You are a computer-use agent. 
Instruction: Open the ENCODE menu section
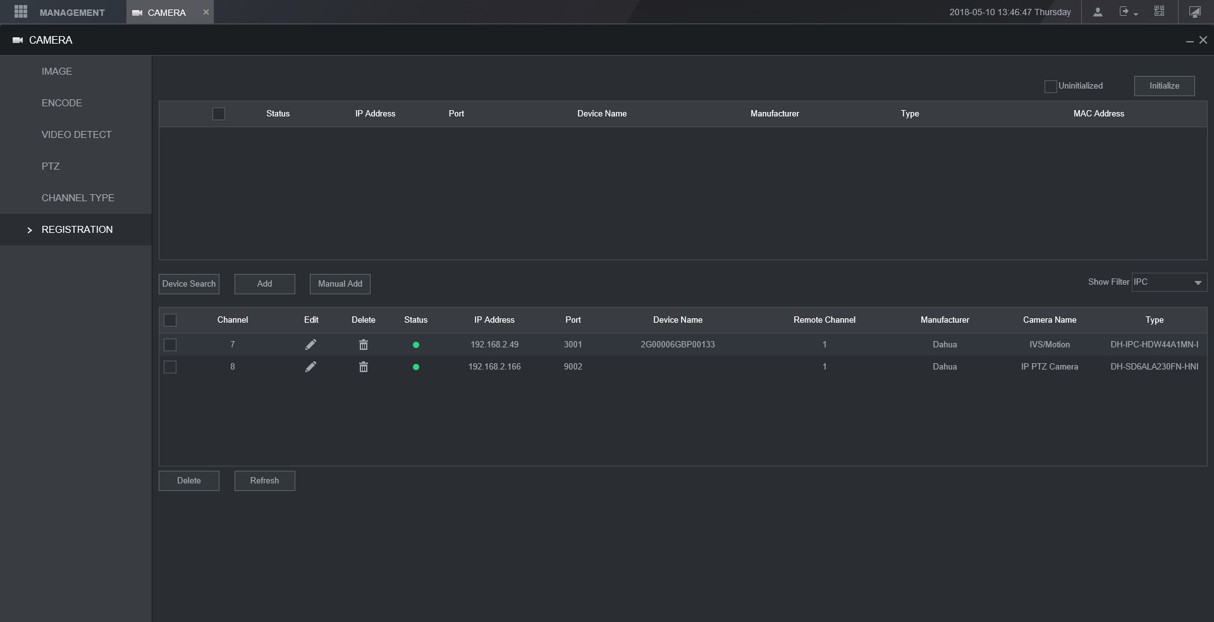coord(62,103)
